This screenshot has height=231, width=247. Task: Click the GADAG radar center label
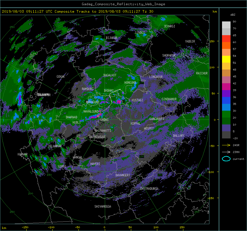tap(105, 120)
